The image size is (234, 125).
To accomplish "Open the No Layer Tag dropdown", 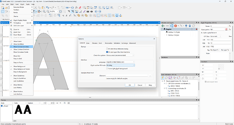I will click(x=226, y=50).
